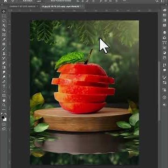The width and height of the screenshot is (168, 168).
Task: Open the Layers panel from the dock
Action: [165, 33]
